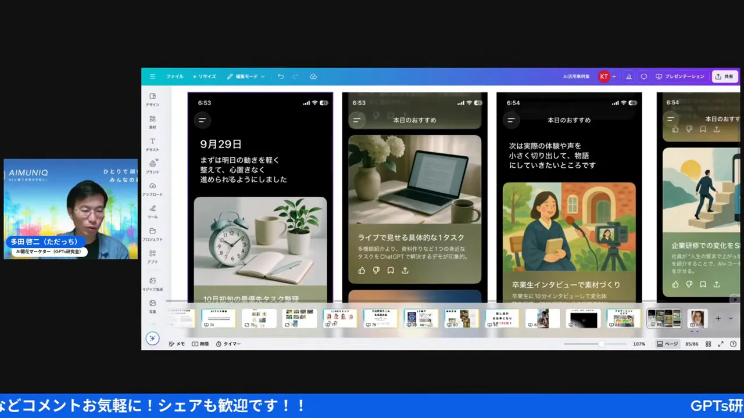Screen dimensions: 744x418
Task: Click the Canva assistant sparkle button
Action: click(x=152, y=338)
